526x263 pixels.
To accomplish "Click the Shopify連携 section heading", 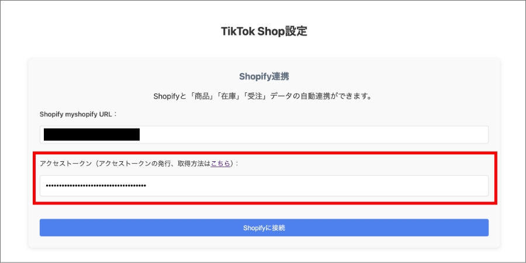I will coord(264,77).
